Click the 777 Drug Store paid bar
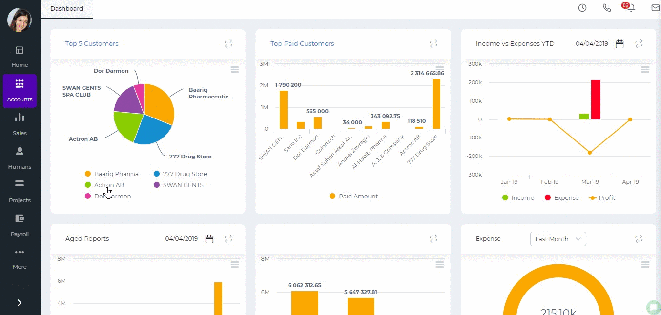Image resolution: width=661 pixels, height=315 pixels. tap(436, 104)
